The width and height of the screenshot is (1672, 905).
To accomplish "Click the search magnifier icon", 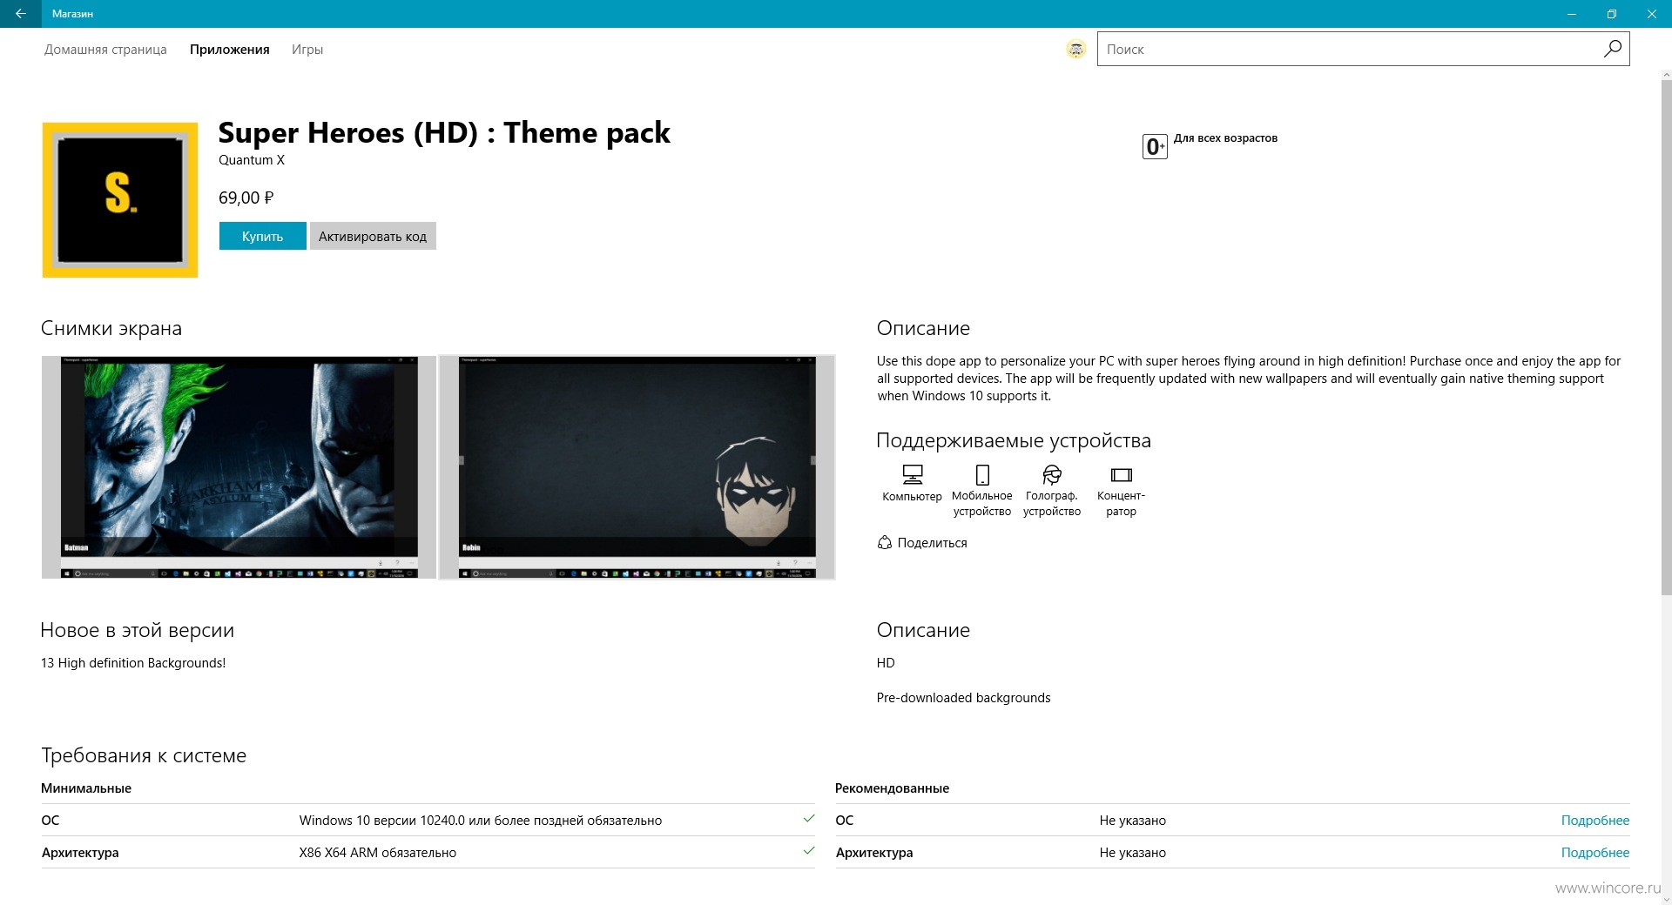I will pyautogui.click(x=1612, y=49).
